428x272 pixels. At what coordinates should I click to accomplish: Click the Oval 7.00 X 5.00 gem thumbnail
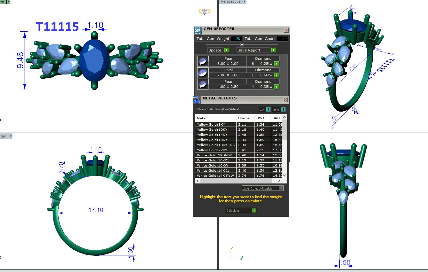(203, 73)
